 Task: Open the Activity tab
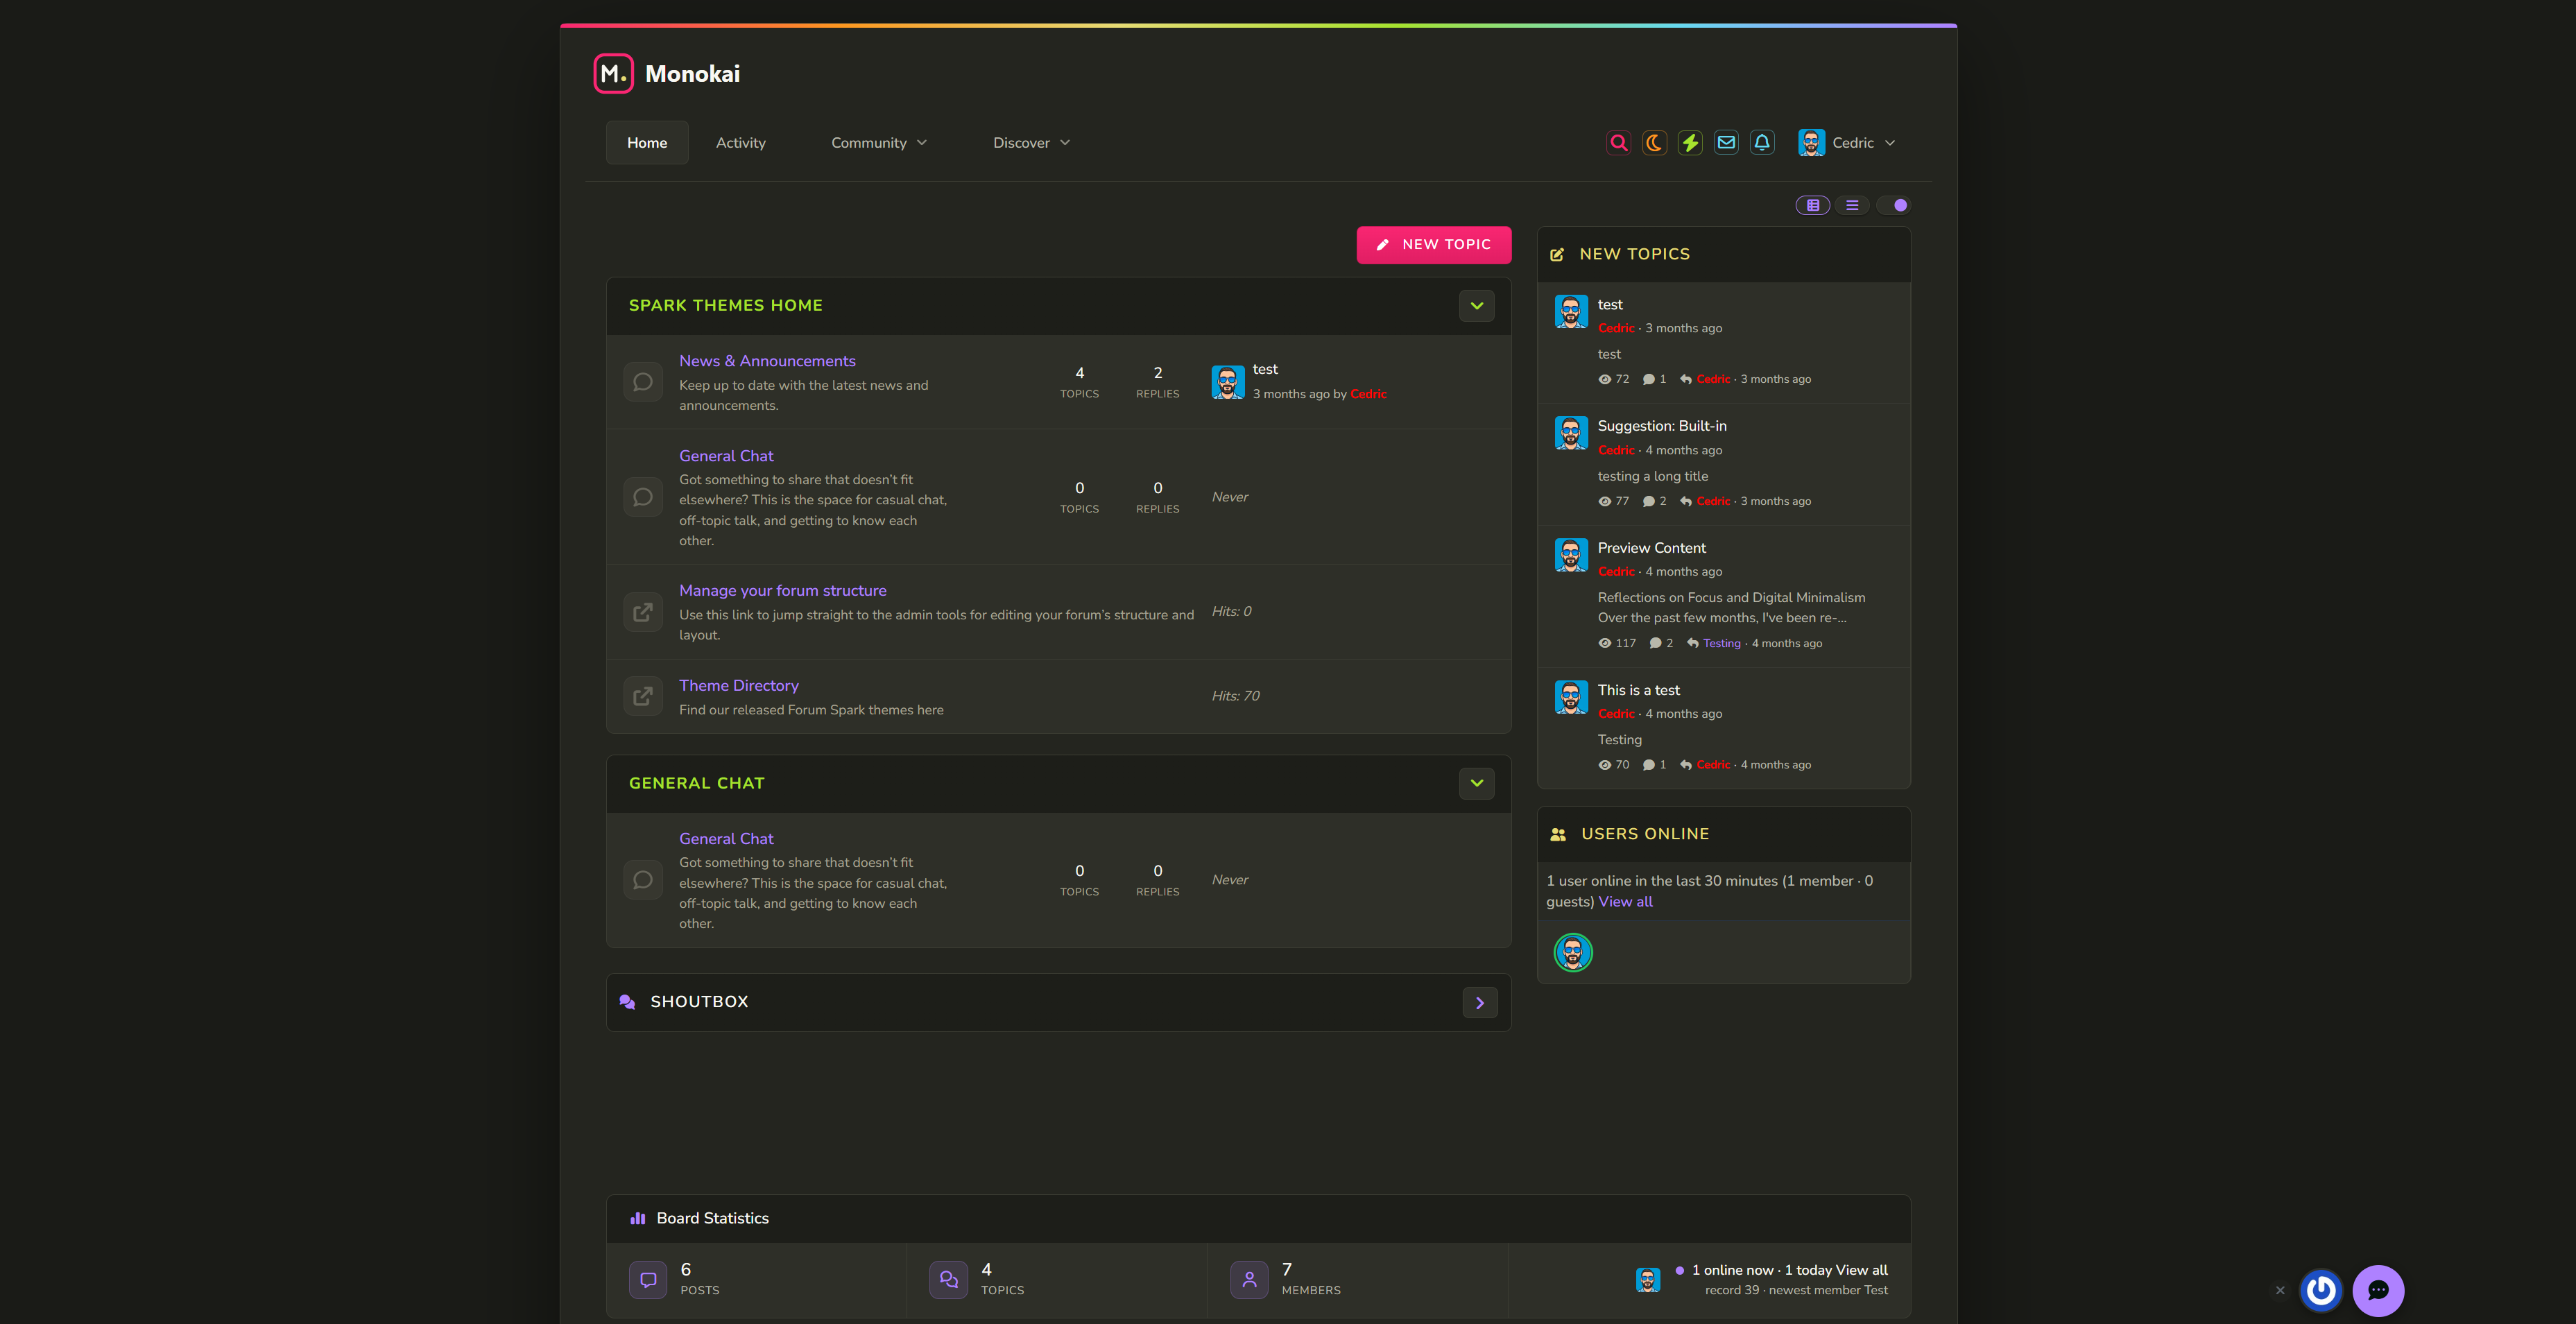coord(741,143)
